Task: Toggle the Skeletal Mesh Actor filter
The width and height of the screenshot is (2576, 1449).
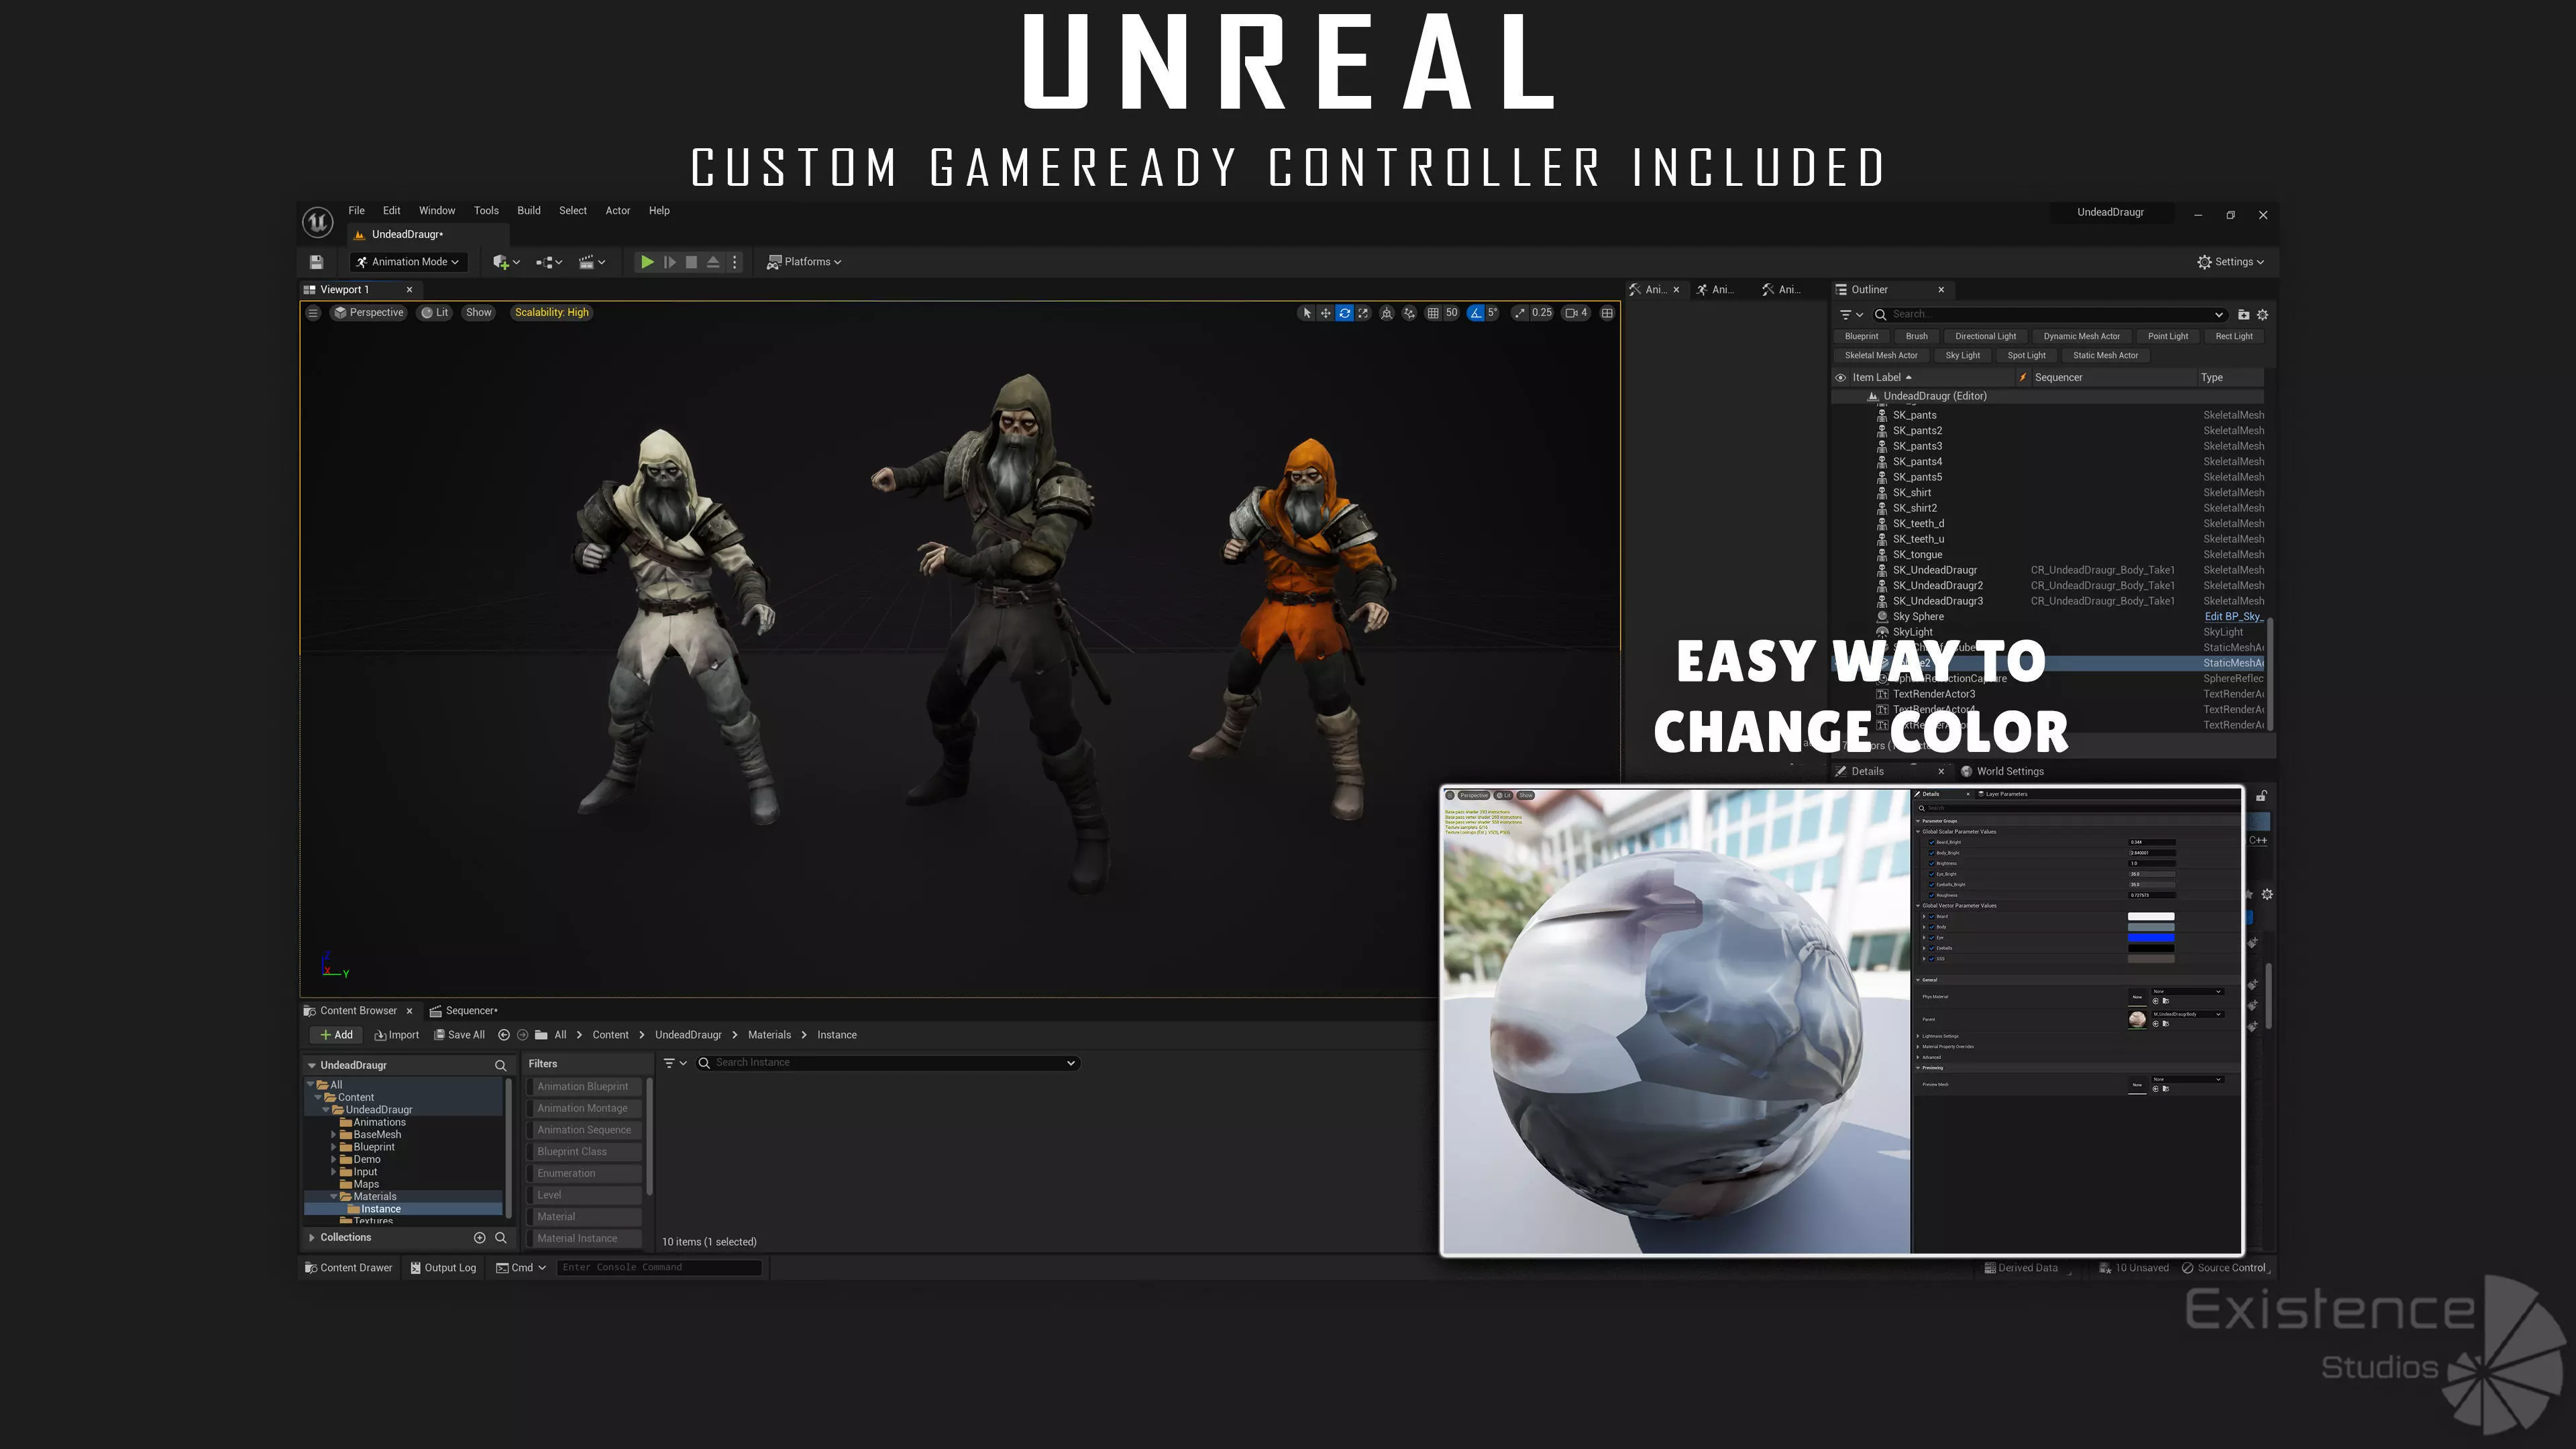Action: (x=1881, y=356)
